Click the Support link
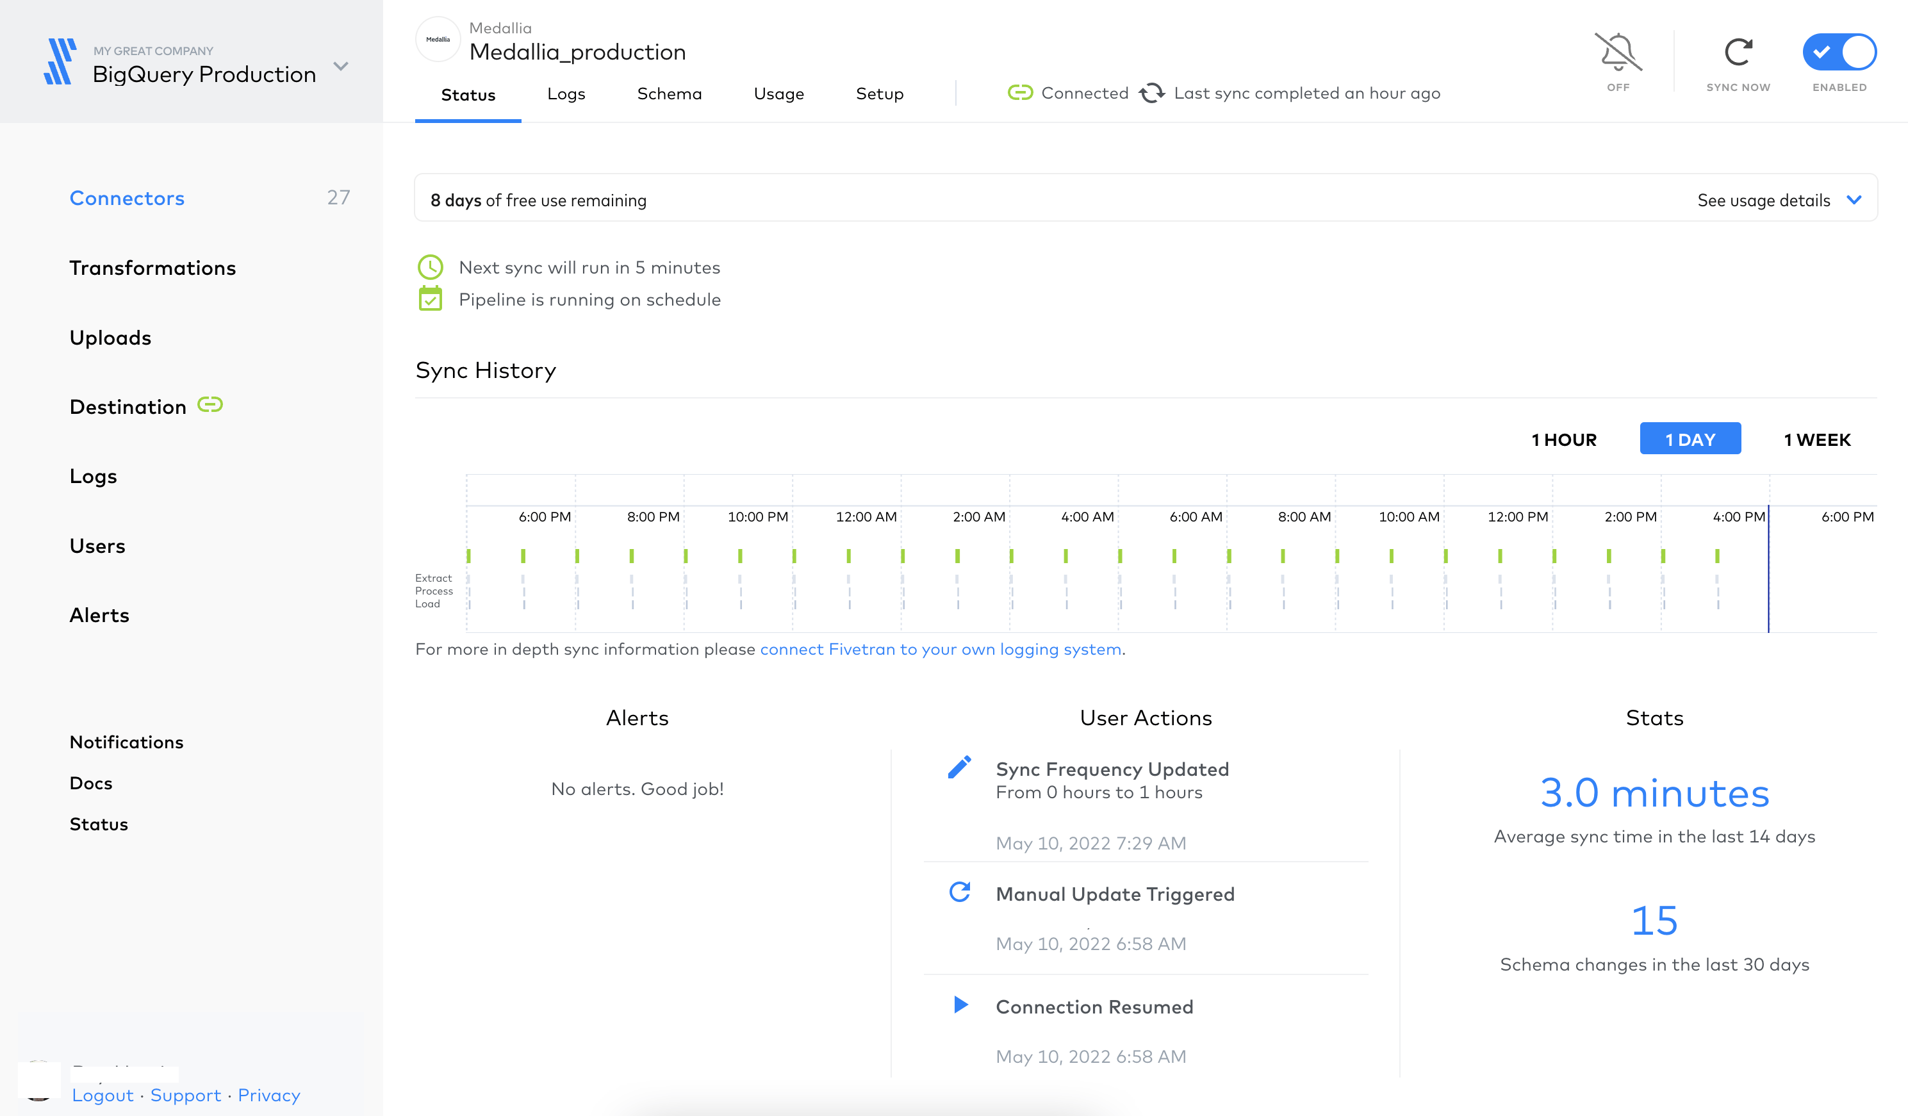1908x1116 pixels. [x=186, y=1095]
